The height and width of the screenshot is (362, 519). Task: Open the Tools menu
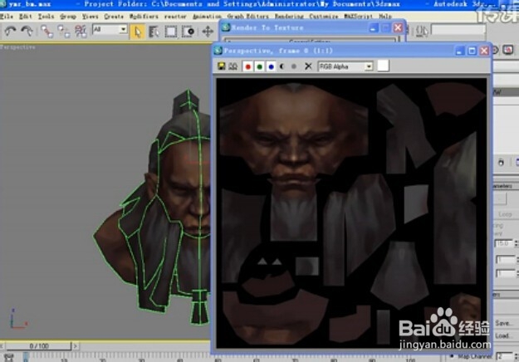click(46, 17)
